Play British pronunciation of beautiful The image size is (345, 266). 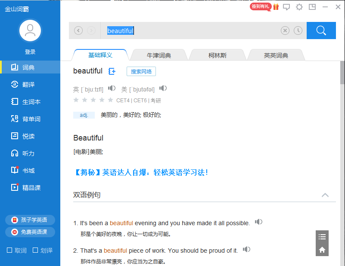(112, 89)
